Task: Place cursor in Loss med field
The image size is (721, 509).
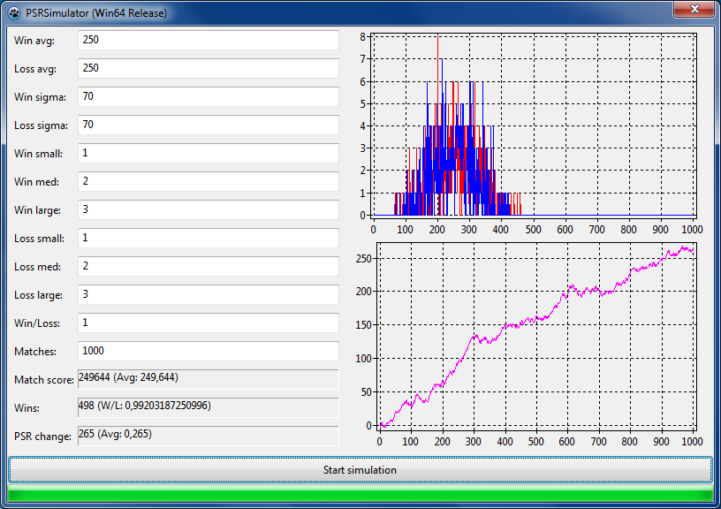Action: [x=209, y=266]
